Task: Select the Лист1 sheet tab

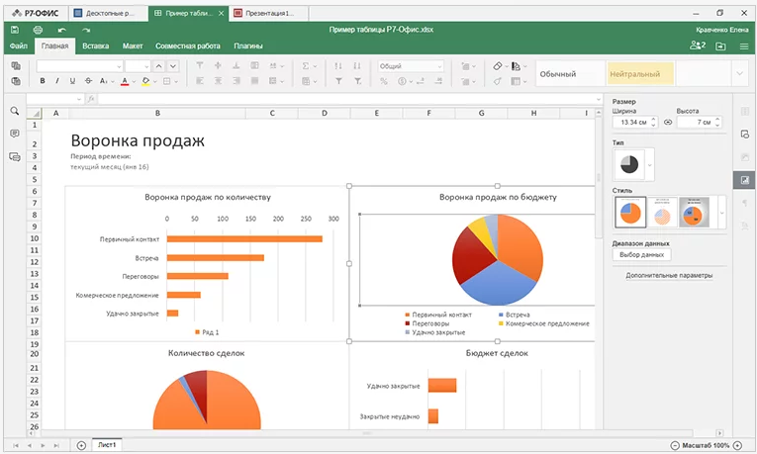Action: [x=106, y=446]
